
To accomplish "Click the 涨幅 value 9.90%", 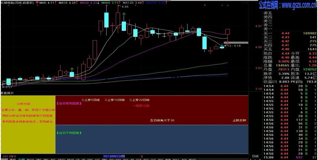I will tap(284, 61).
